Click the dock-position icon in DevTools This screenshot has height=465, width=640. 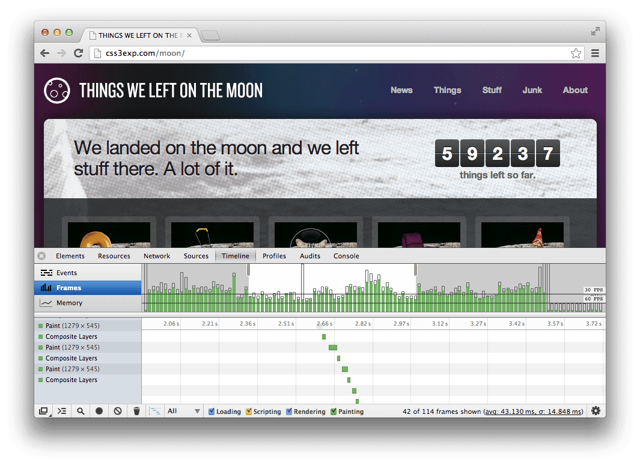pyautogui.click(x=43, y=411)
